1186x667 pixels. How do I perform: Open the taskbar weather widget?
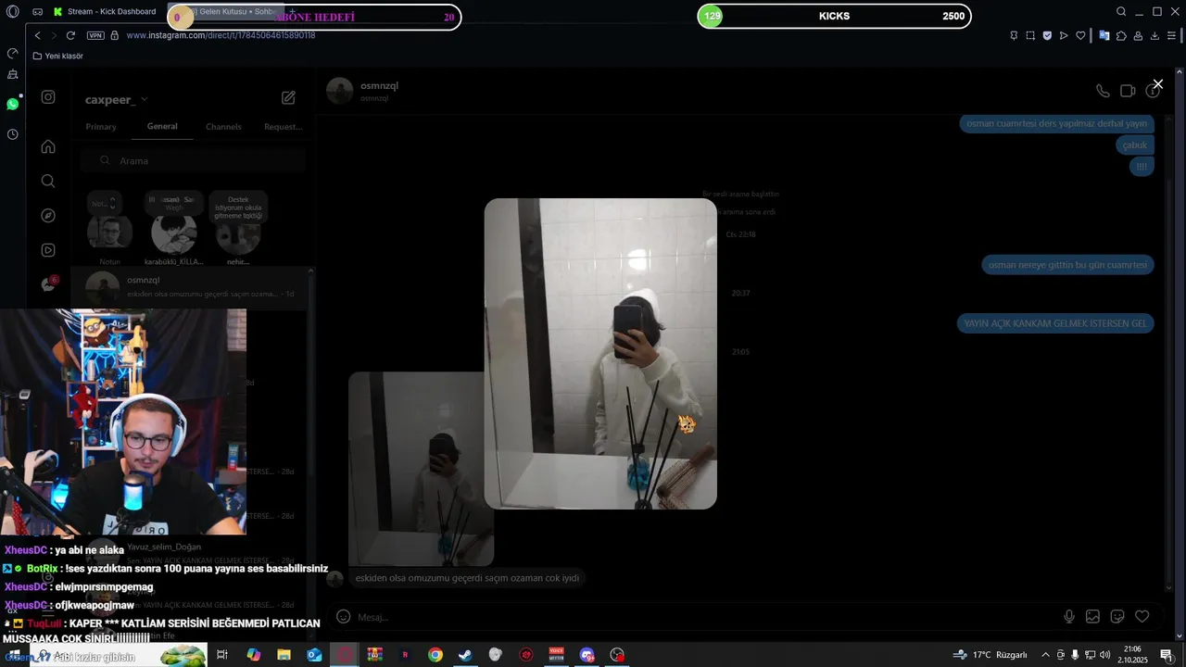990,655
